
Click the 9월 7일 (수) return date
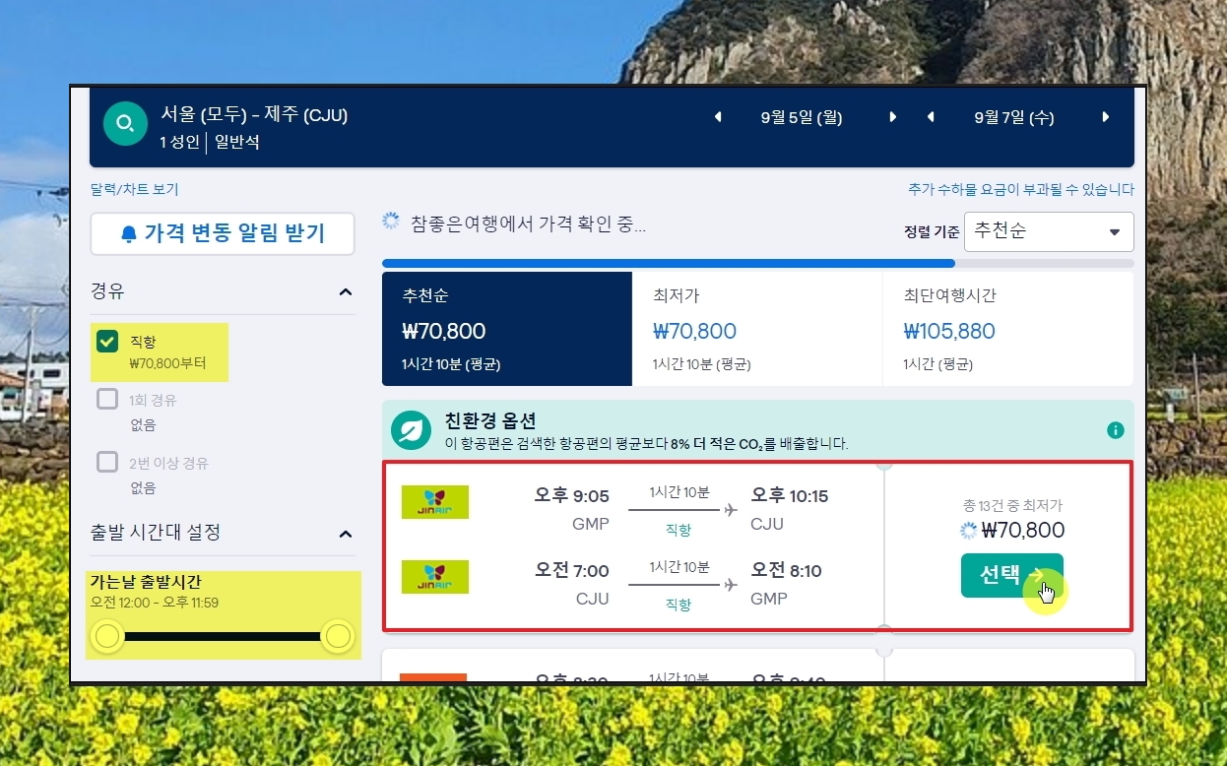coord(1014,118)
